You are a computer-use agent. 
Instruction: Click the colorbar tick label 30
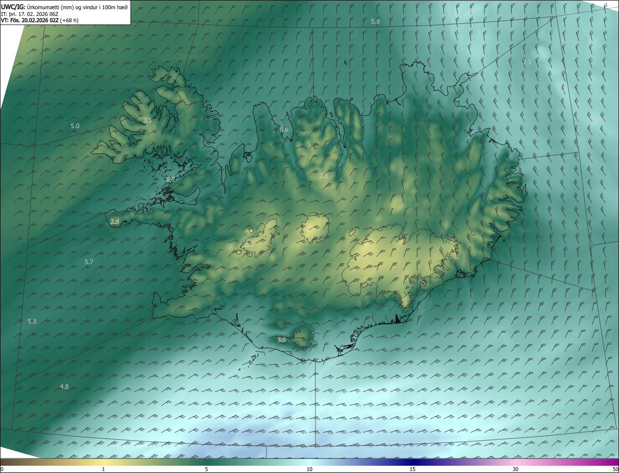[516, 469]
